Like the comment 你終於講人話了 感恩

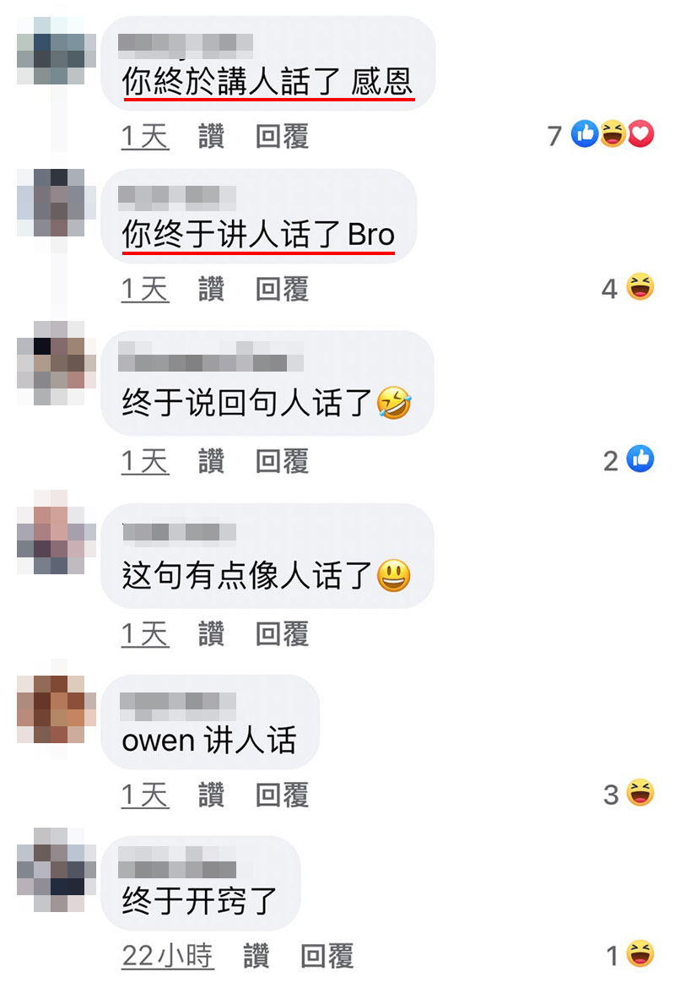click(212, 136)
